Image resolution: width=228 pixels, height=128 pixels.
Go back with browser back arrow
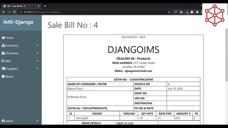(4, 12)
